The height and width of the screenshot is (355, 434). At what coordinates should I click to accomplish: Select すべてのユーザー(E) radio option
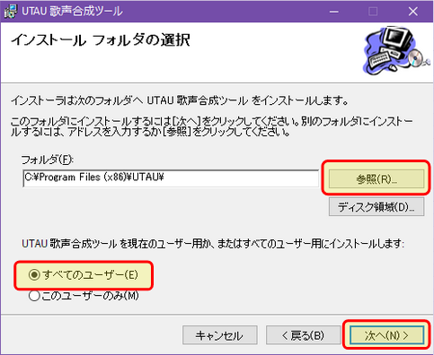(x=84, y=274)
